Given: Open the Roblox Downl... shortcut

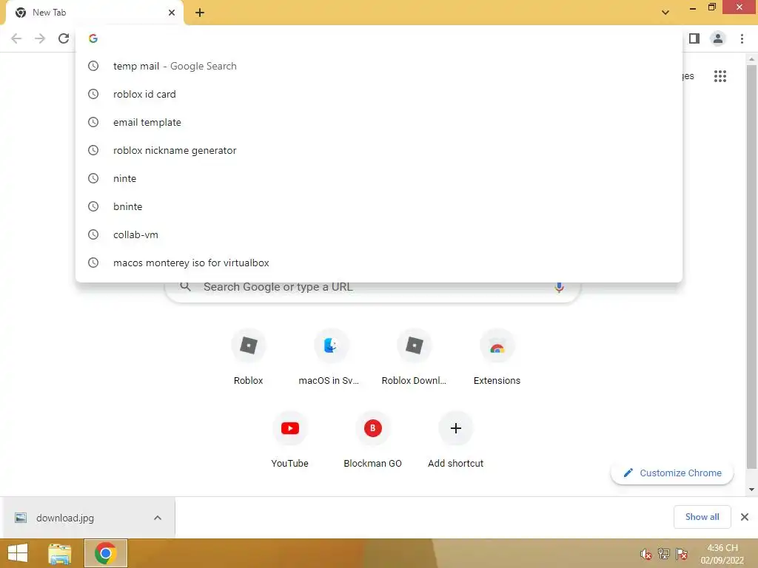Looking at the screenshot, I should pos(414,357).
